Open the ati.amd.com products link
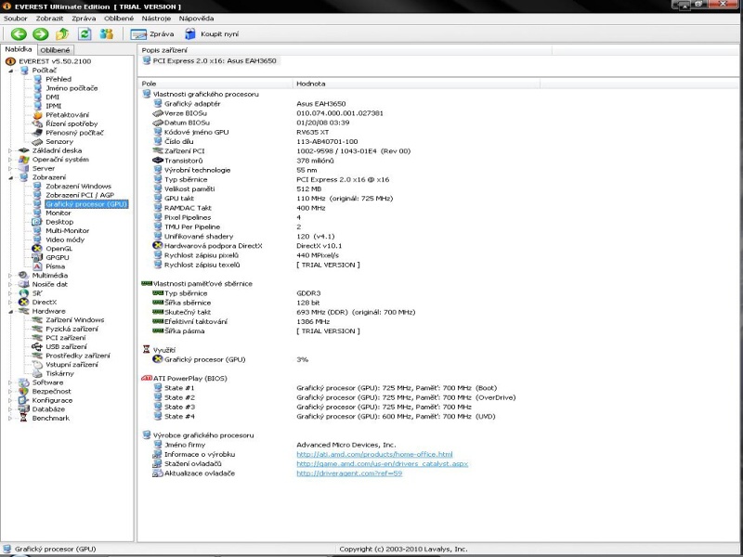This screenshot has width=743, height=557. [374, 454]
